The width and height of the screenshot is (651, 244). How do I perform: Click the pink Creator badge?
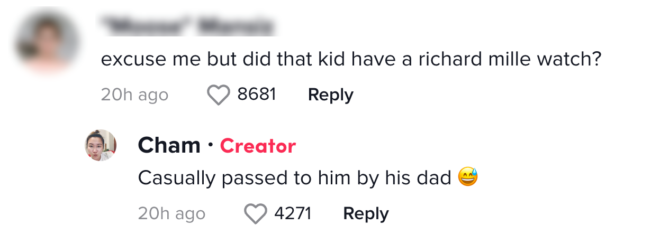tap(258, 146)
